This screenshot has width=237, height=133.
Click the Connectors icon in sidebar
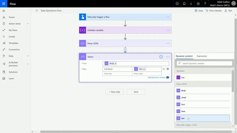point(4,50)
